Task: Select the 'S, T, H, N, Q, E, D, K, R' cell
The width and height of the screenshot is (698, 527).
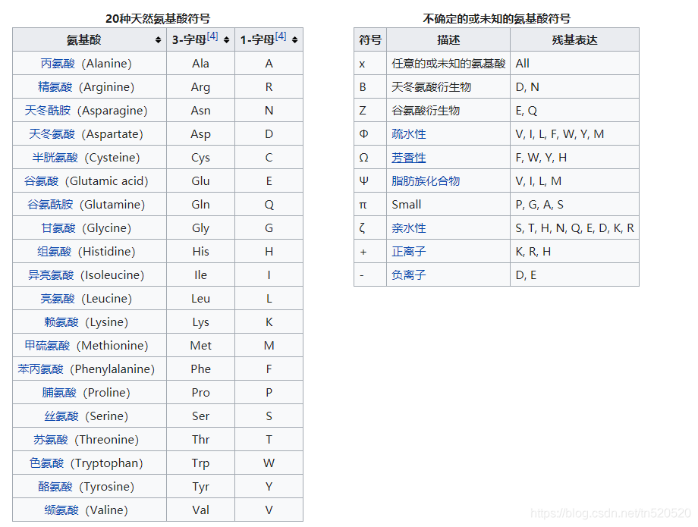Action: [574, 228]
